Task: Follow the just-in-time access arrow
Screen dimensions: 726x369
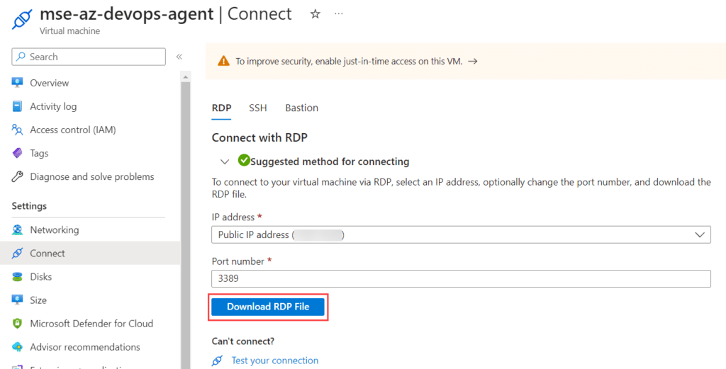Action: pos(473,61)
